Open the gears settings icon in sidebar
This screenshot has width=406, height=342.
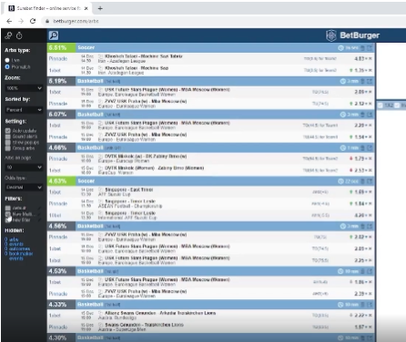click(x=8, y=35)
